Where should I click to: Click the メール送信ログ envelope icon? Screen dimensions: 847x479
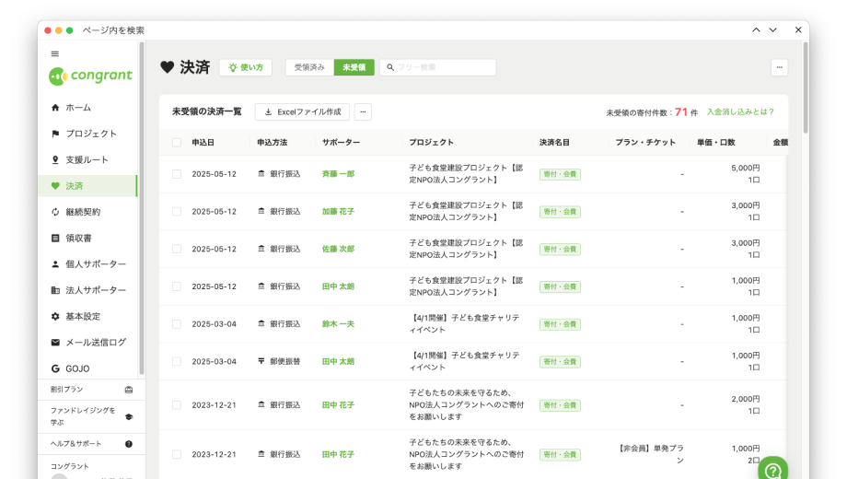click(55, 343)
